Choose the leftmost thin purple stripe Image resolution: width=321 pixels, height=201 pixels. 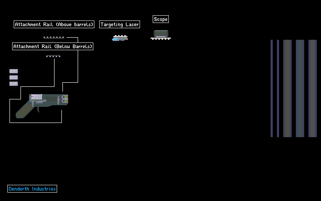(272, 88)
